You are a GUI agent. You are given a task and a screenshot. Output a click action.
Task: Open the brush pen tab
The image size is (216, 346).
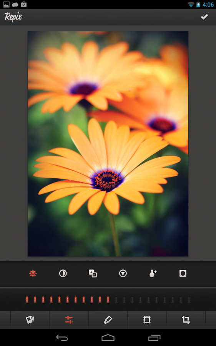[x=108, y=320]
